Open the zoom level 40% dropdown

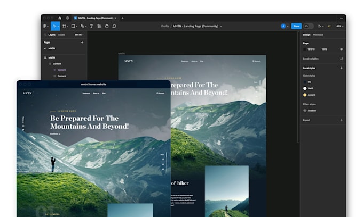coord(340,26)
